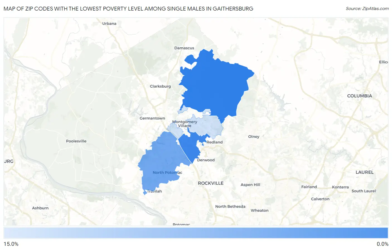Click the Derwood map label
Image resolution: width=392 pixels, height=250 pixels.
[x=206, y=160]
